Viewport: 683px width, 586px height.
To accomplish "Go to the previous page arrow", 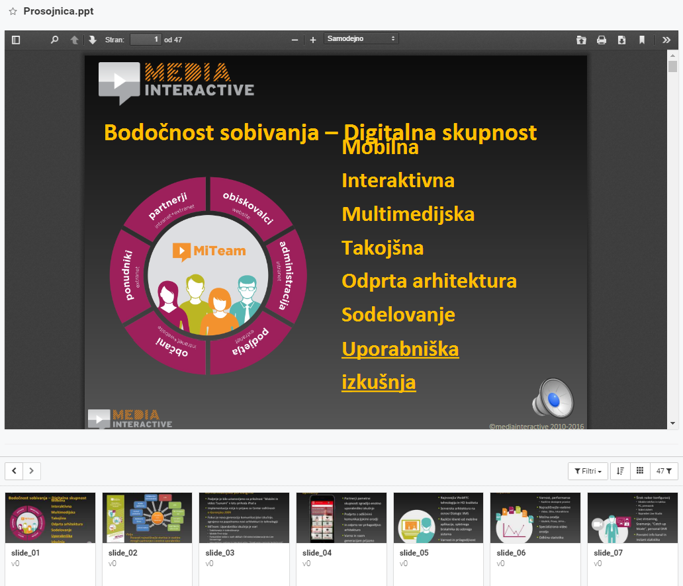I will tap(75, 40).
